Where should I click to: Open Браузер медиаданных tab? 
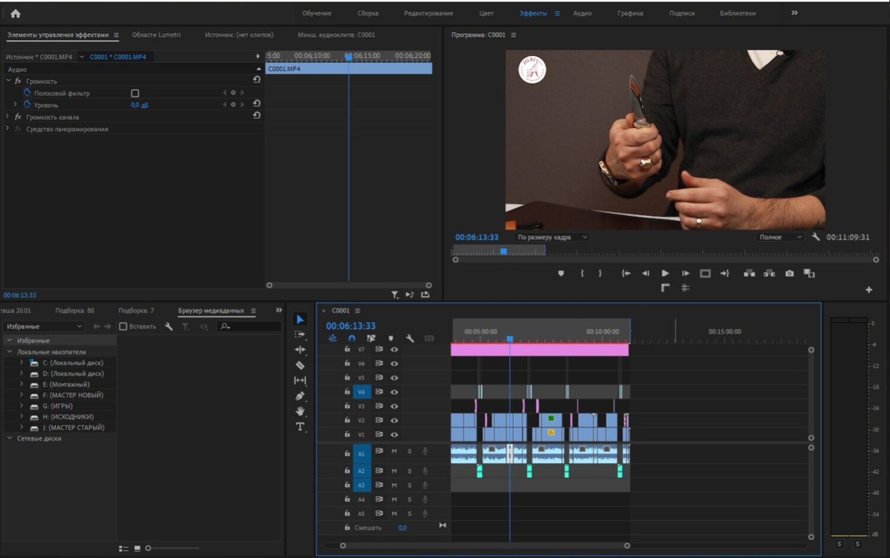coord(211,311)
